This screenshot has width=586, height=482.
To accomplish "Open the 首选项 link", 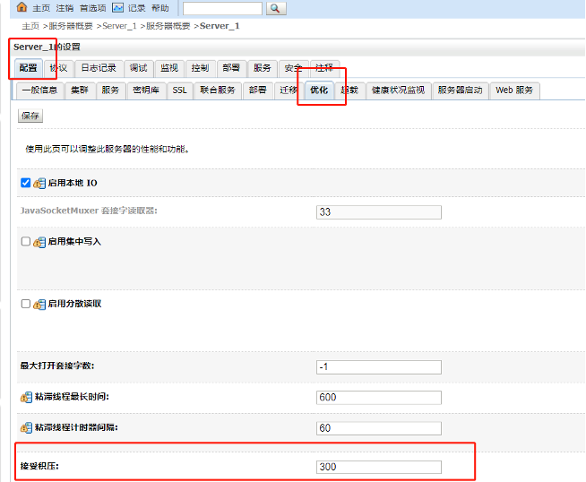I will click(92, 8).
